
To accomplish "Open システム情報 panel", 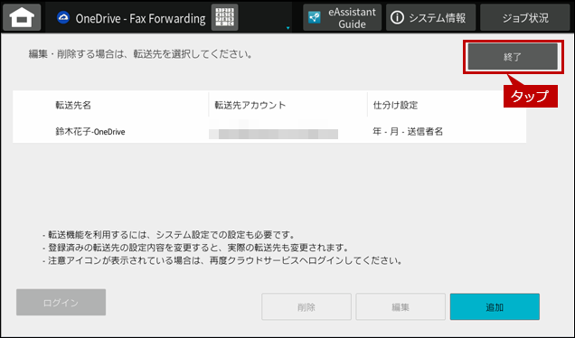I will coord(430,17).
